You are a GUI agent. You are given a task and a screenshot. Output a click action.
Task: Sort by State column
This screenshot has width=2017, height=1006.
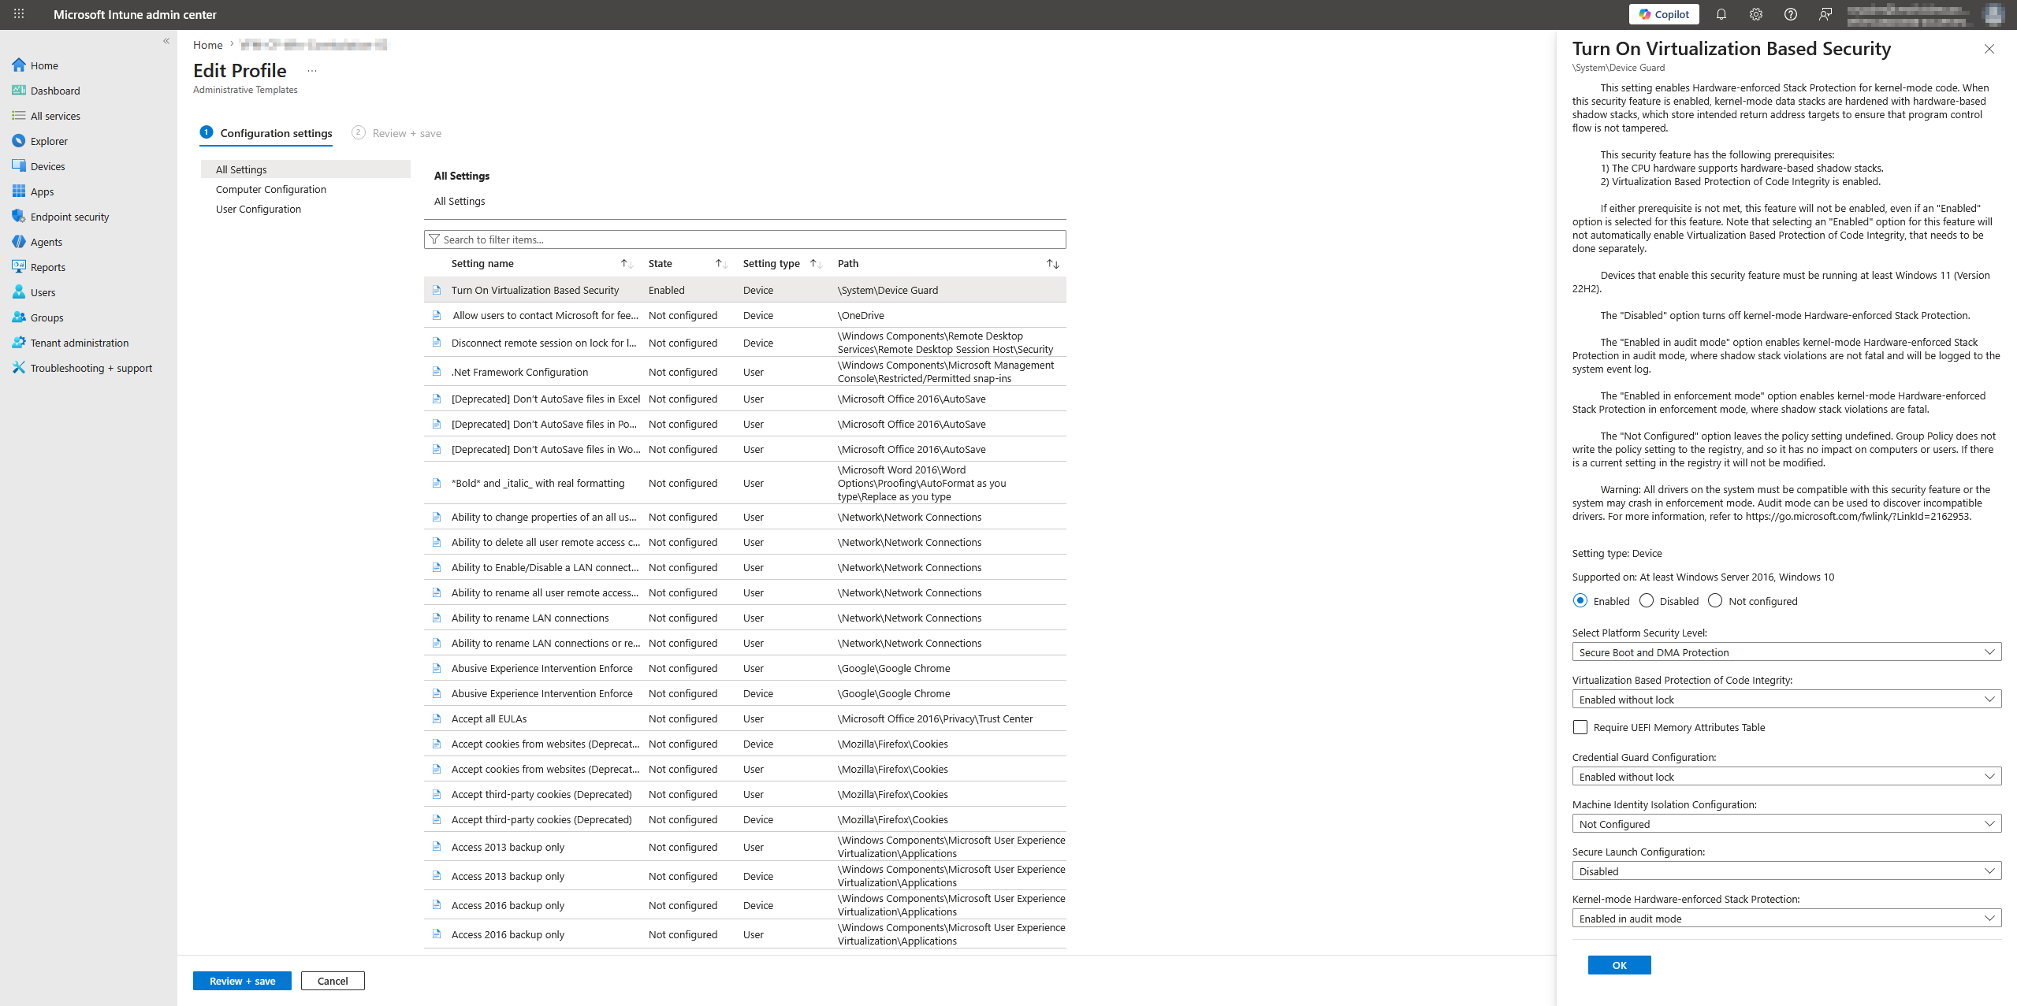(687, 264)
